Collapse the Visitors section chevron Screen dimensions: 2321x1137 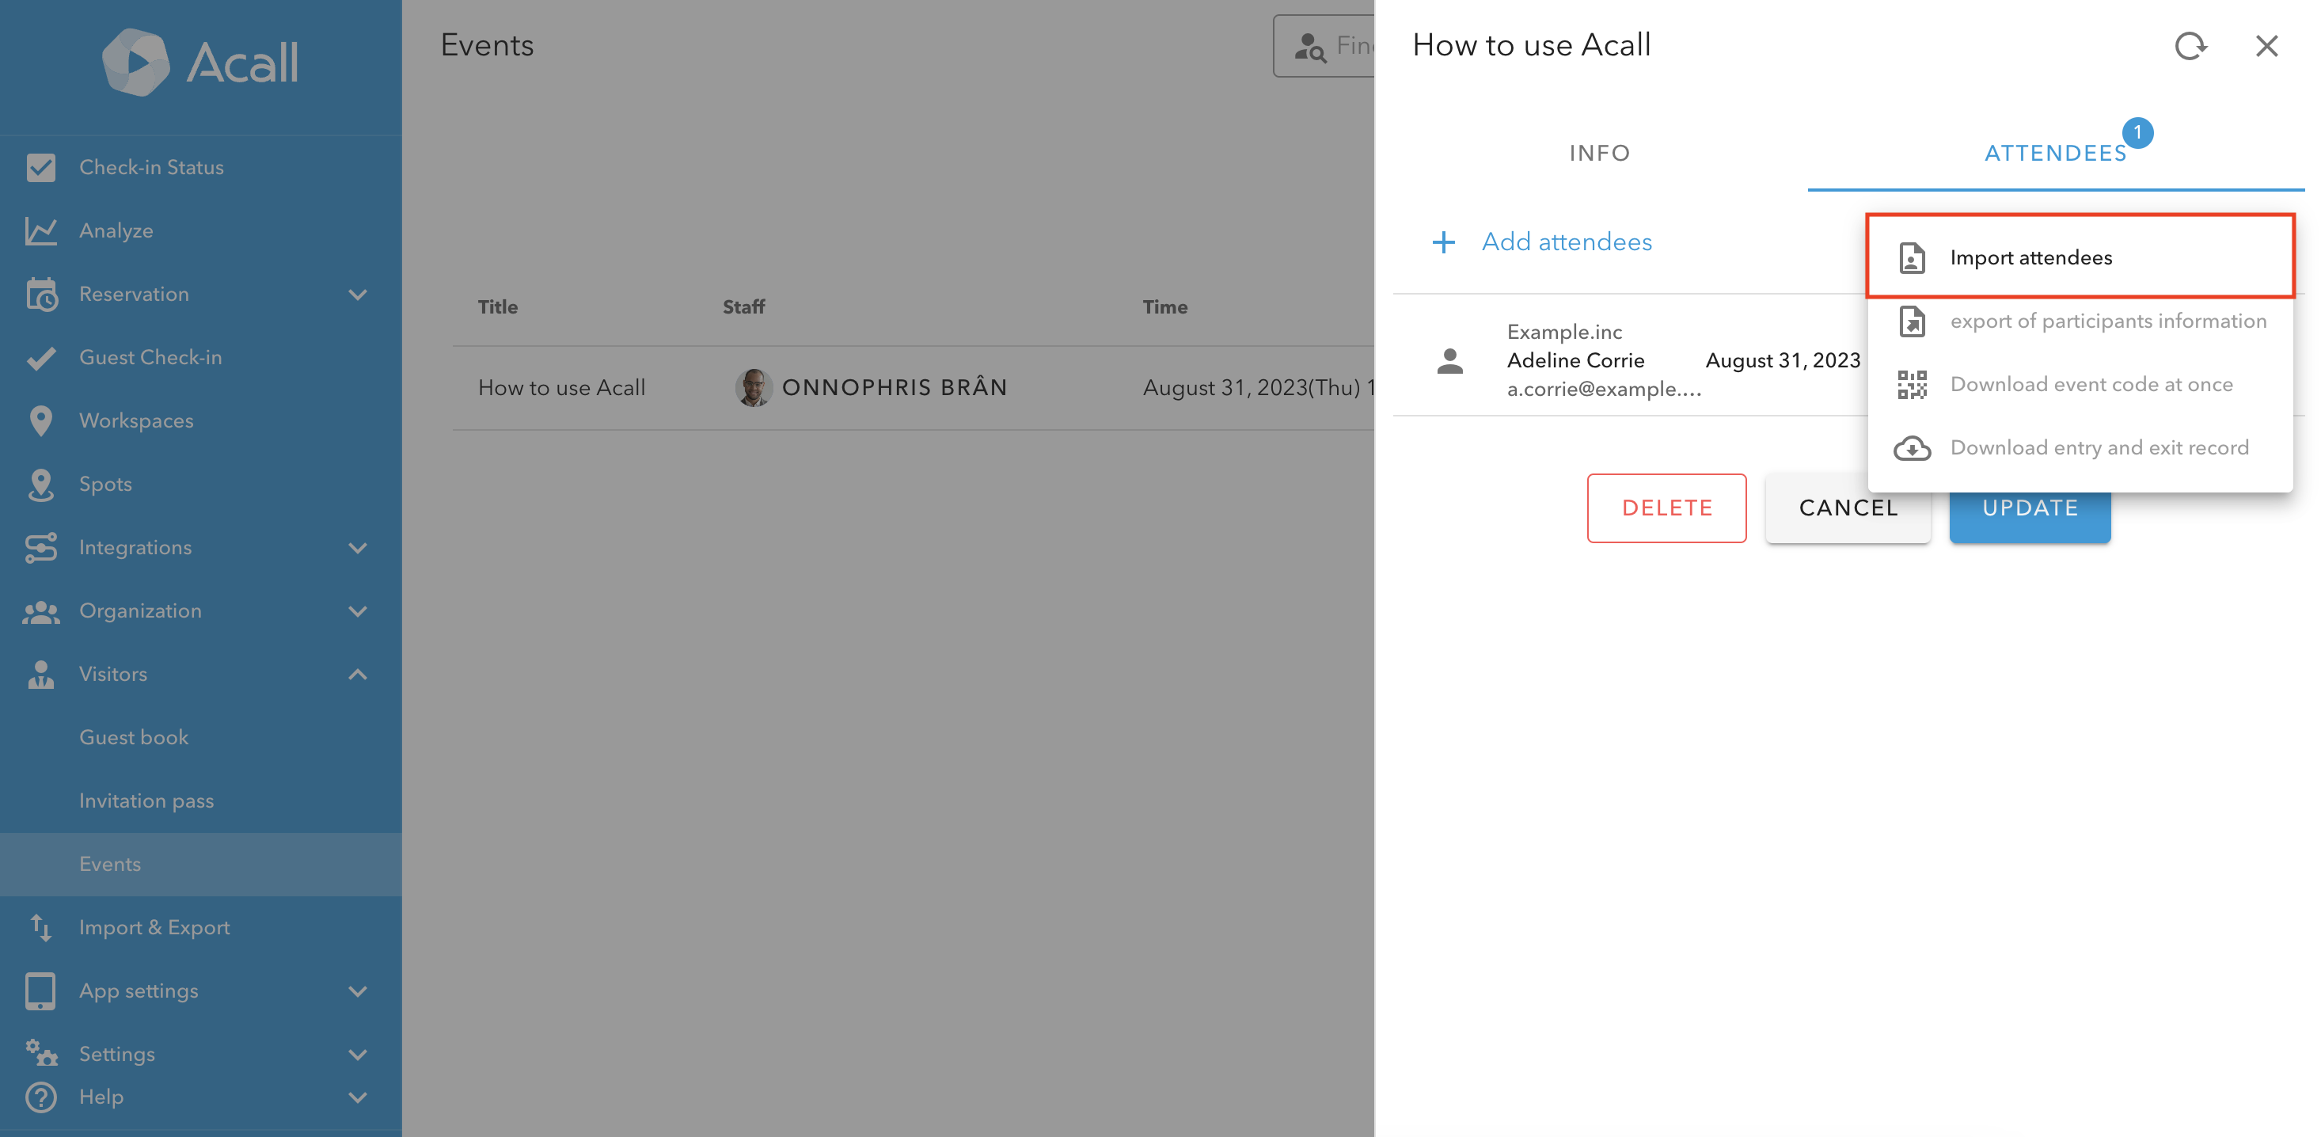358,674
